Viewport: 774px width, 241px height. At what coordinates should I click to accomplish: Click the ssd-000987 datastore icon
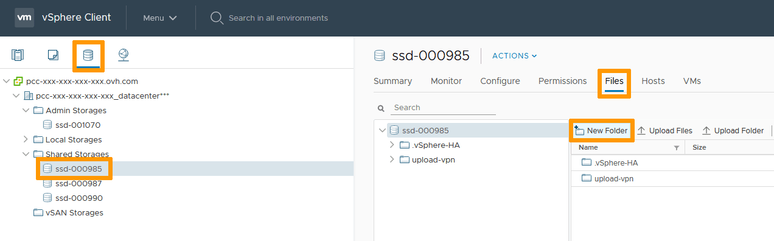(x=47, y=183)
